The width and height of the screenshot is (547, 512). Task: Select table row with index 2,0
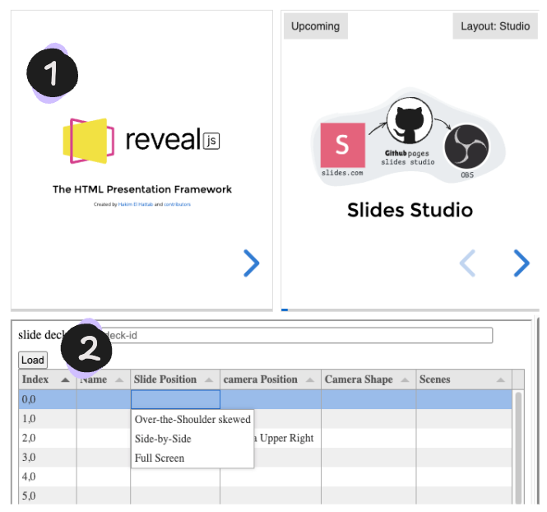pyautogui.click(x=265, y=438)
